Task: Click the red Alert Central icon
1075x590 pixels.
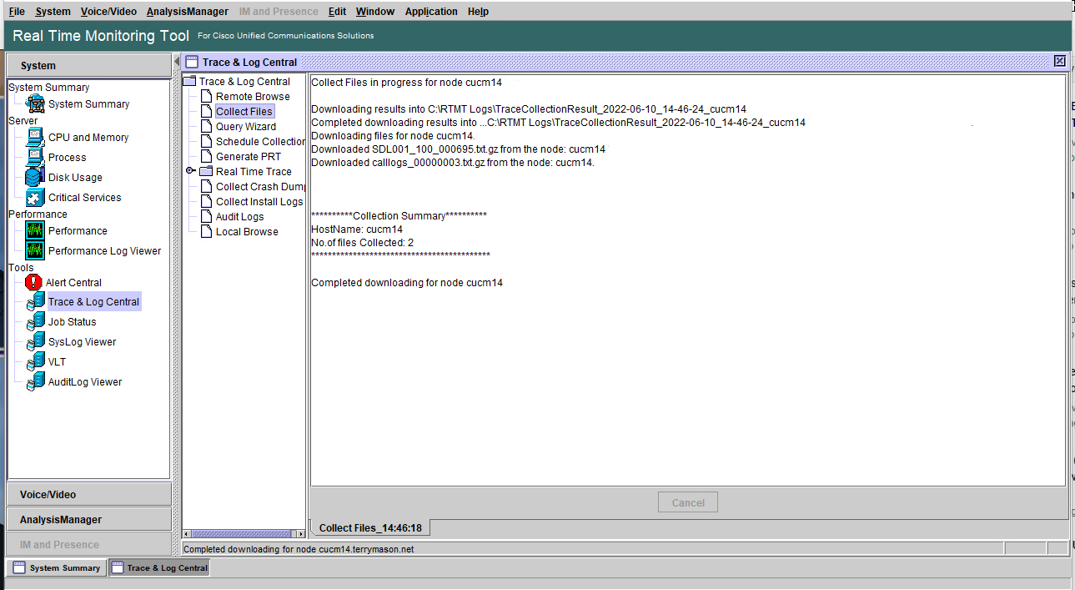Action: click(33, 283)
